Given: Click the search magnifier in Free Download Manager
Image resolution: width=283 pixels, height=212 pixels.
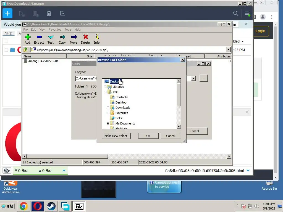Looking at the screenshot, I should [235, 13].
